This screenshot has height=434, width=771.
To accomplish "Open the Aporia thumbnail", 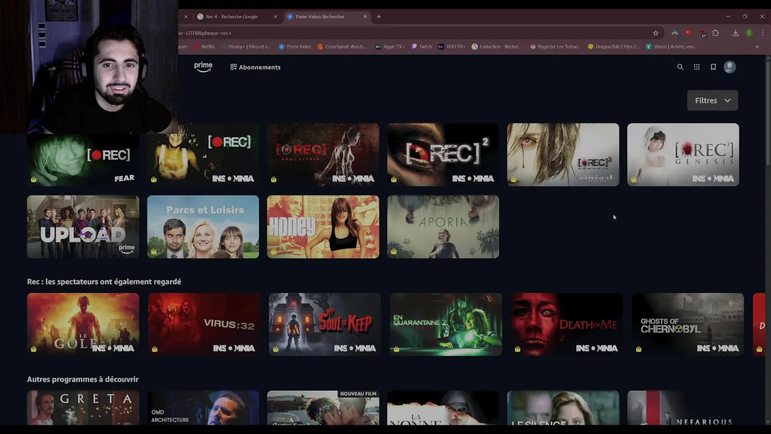I will coord(443,227).
